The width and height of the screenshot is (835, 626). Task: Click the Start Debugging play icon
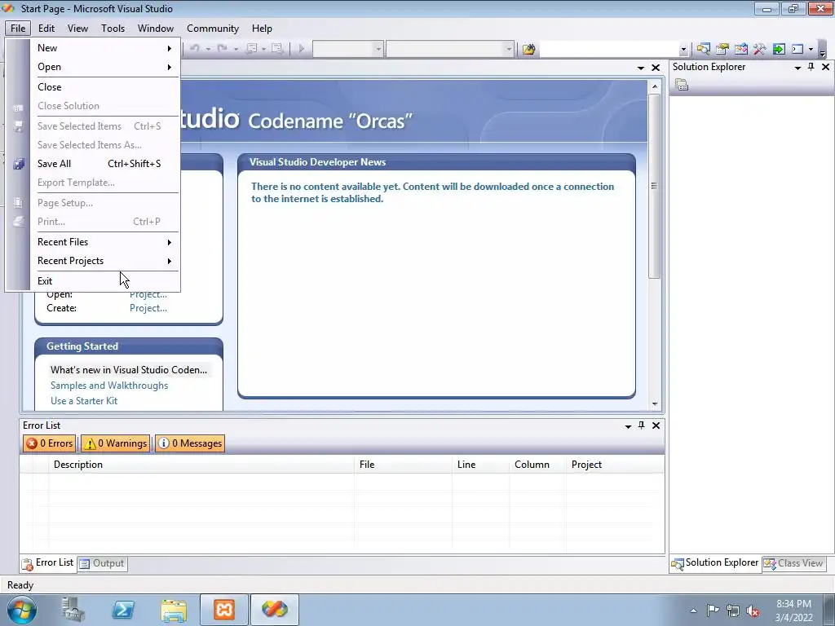302,49
